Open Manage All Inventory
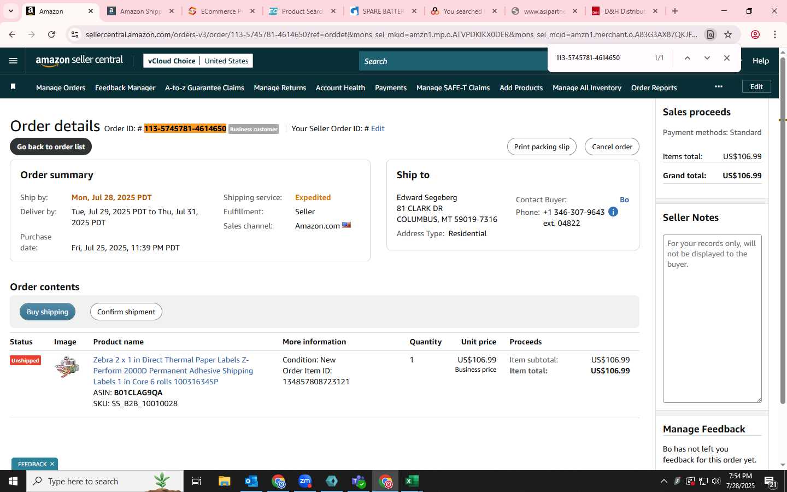Screen dimensions: 787x492 pos(587,87)
